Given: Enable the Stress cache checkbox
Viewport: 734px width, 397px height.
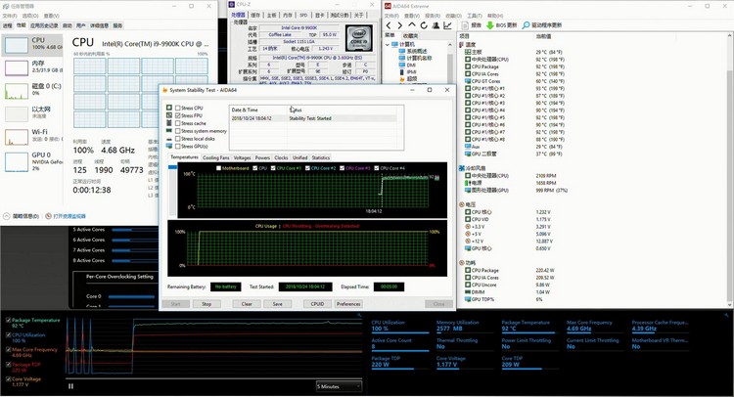Looking at the screenshot, I should 178,123.
